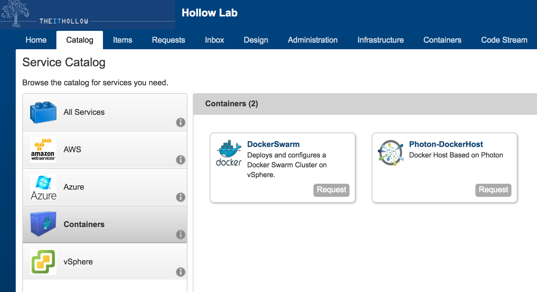Open the DockerSwarm title link
The height and width of the screenshot is (292, 537).
pyautogui.click(x=273, y=144)
